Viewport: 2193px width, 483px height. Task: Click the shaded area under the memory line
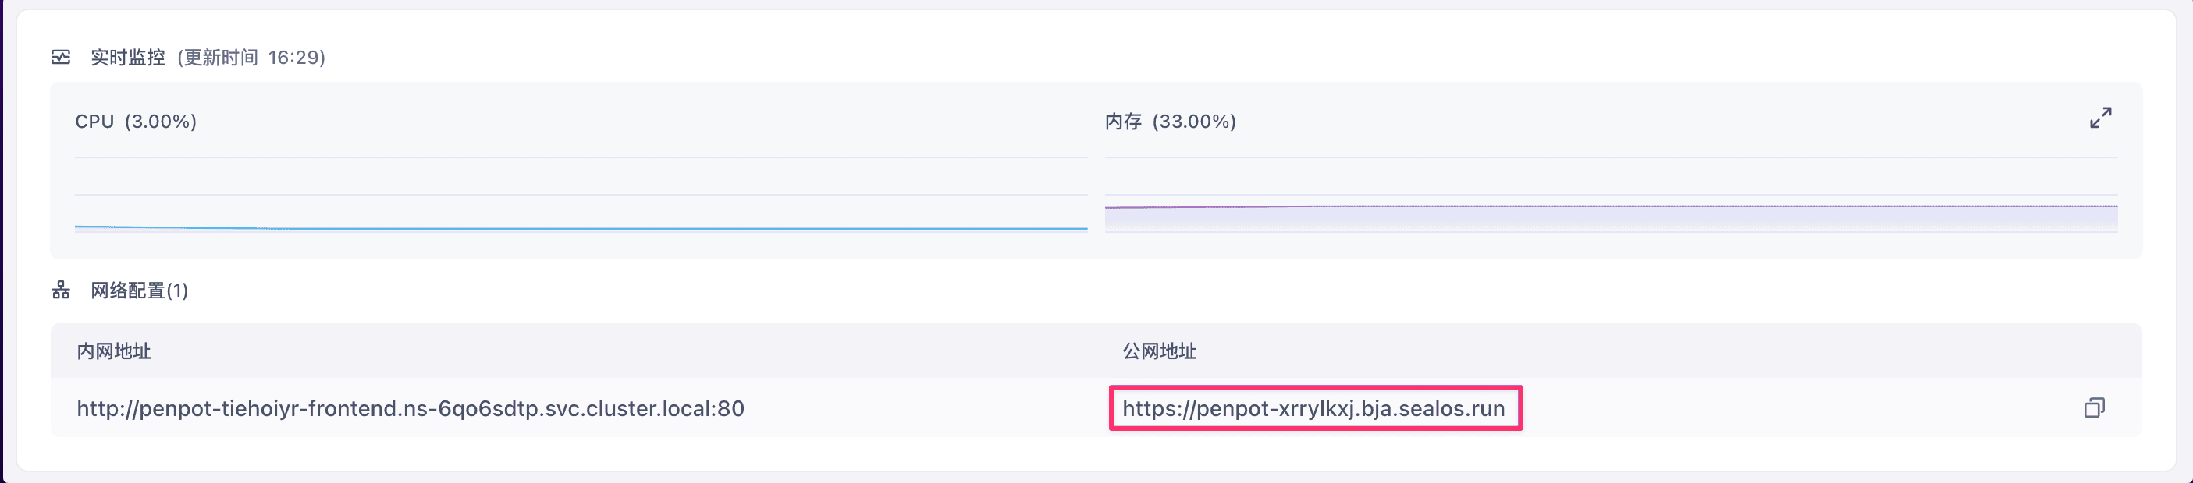pos(1611,219)
